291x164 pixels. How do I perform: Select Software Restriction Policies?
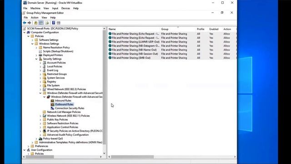click(x=63, y=123)
